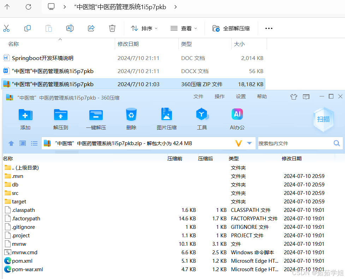Click the feedback message icon in 360压缩 title bar
The width and height of the screenshot is (345, 279).
[x=306, y=97]
